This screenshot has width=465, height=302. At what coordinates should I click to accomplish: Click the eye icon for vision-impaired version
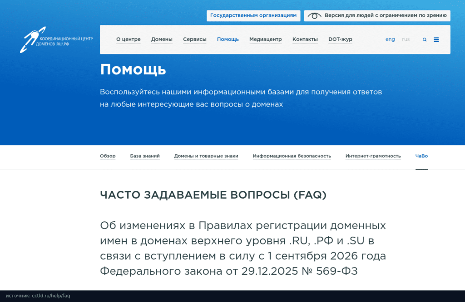click(314, 16)
